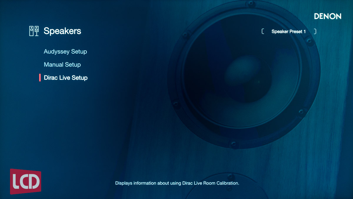
Task: Click the Speakers icon in the header
Action: click(34, 31)
